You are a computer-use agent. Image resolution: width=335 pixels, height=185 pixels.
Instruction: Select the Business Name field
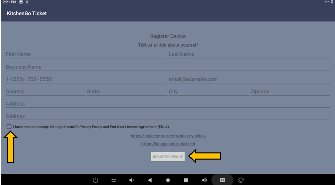pyautogui.click(x=168, y=67)
